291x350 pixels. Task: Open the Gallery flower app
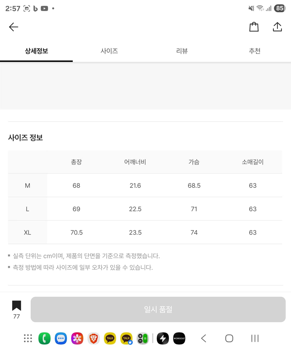tap(77, 338)
